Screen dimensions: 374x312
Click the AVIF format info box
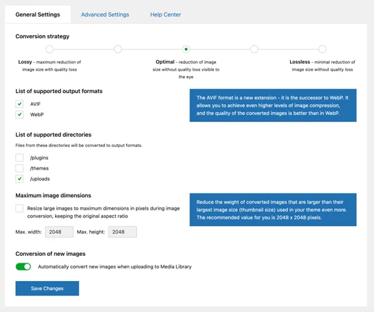(x=273, y=106)
